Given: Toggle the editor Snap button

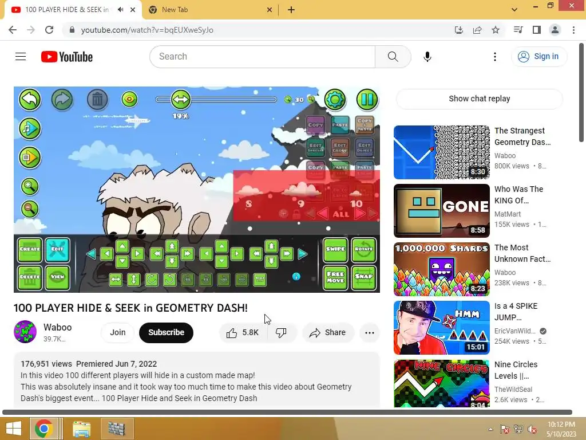Looking at the screenshot, I should tap(364, 278).
